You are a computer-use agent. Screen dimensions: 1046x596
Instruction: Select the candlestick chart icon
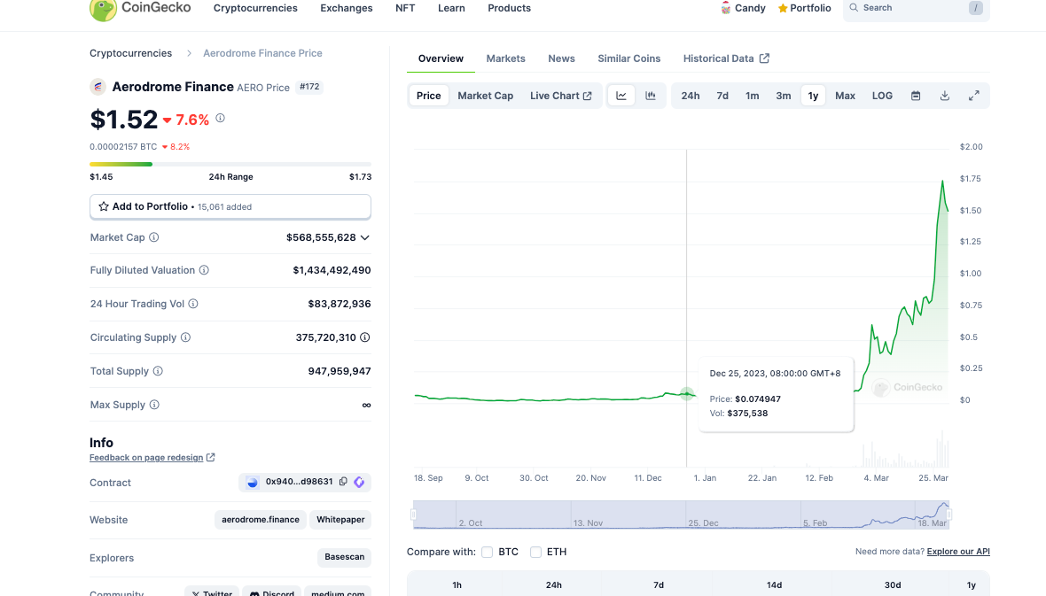point(651,96)
